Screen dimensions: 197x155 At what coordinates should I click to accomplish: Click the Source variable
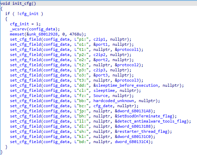(x=101, y=96)
